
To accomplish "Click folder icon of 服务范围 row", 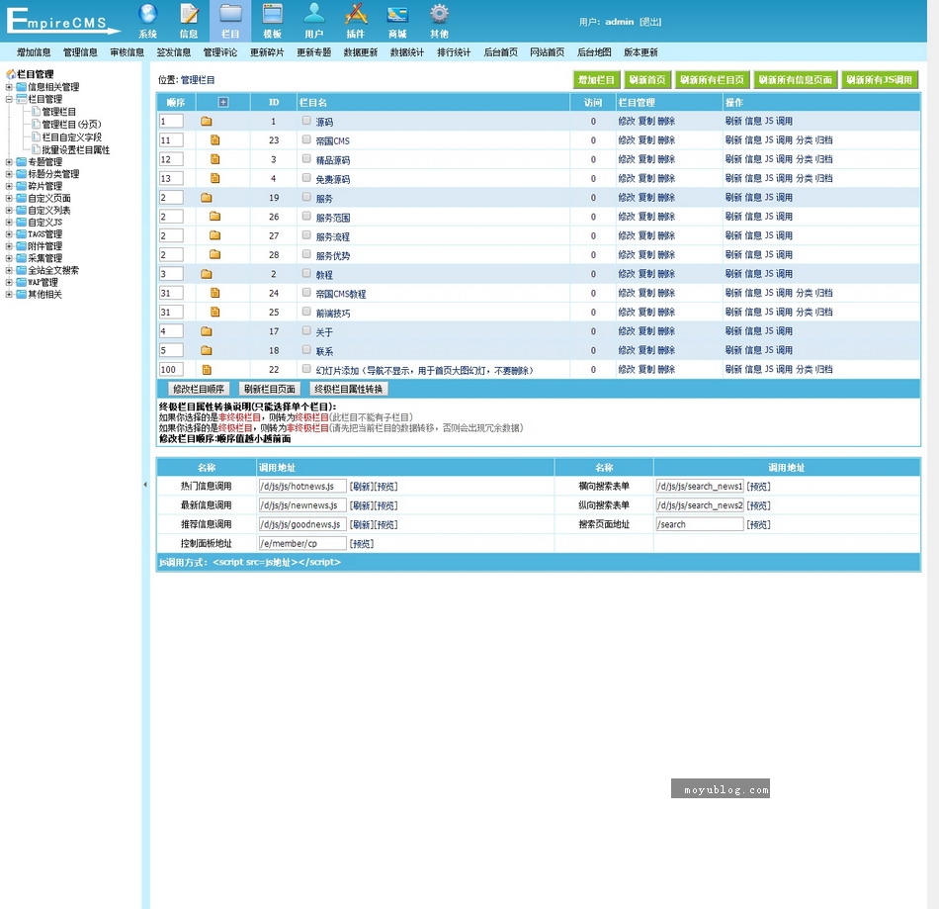I will [215, 217].
